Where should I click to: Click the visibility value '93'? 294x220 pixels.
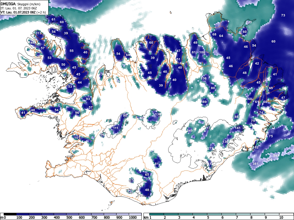tap(88, 99)
